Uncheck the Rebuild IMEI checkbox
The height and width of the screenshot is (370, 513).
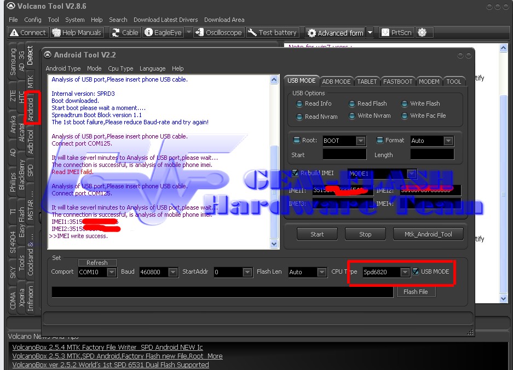point(295,173)
